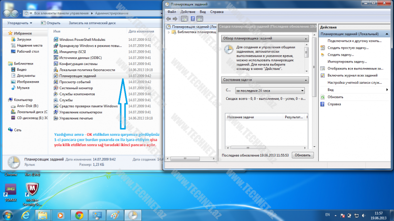Click the Обновить icon in Actions pane

323,97
